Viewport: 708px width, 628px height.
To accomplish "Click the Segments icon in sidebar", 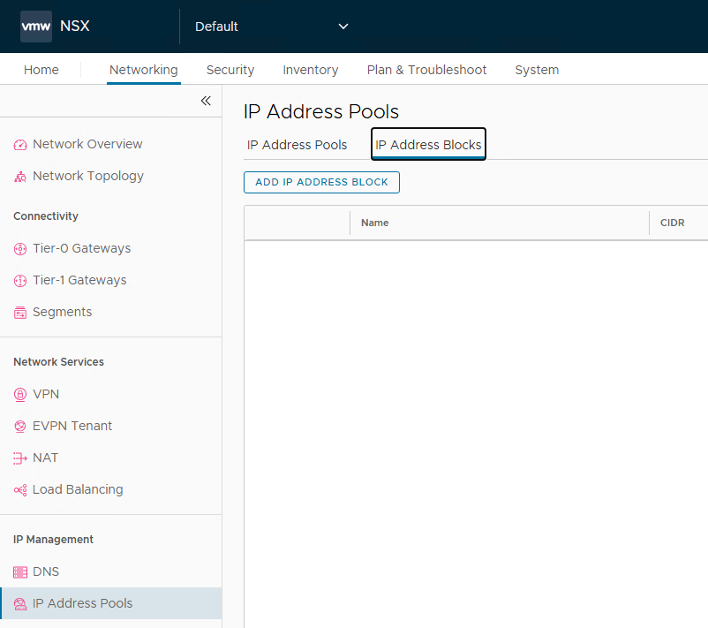I will (x=20, y=313).
